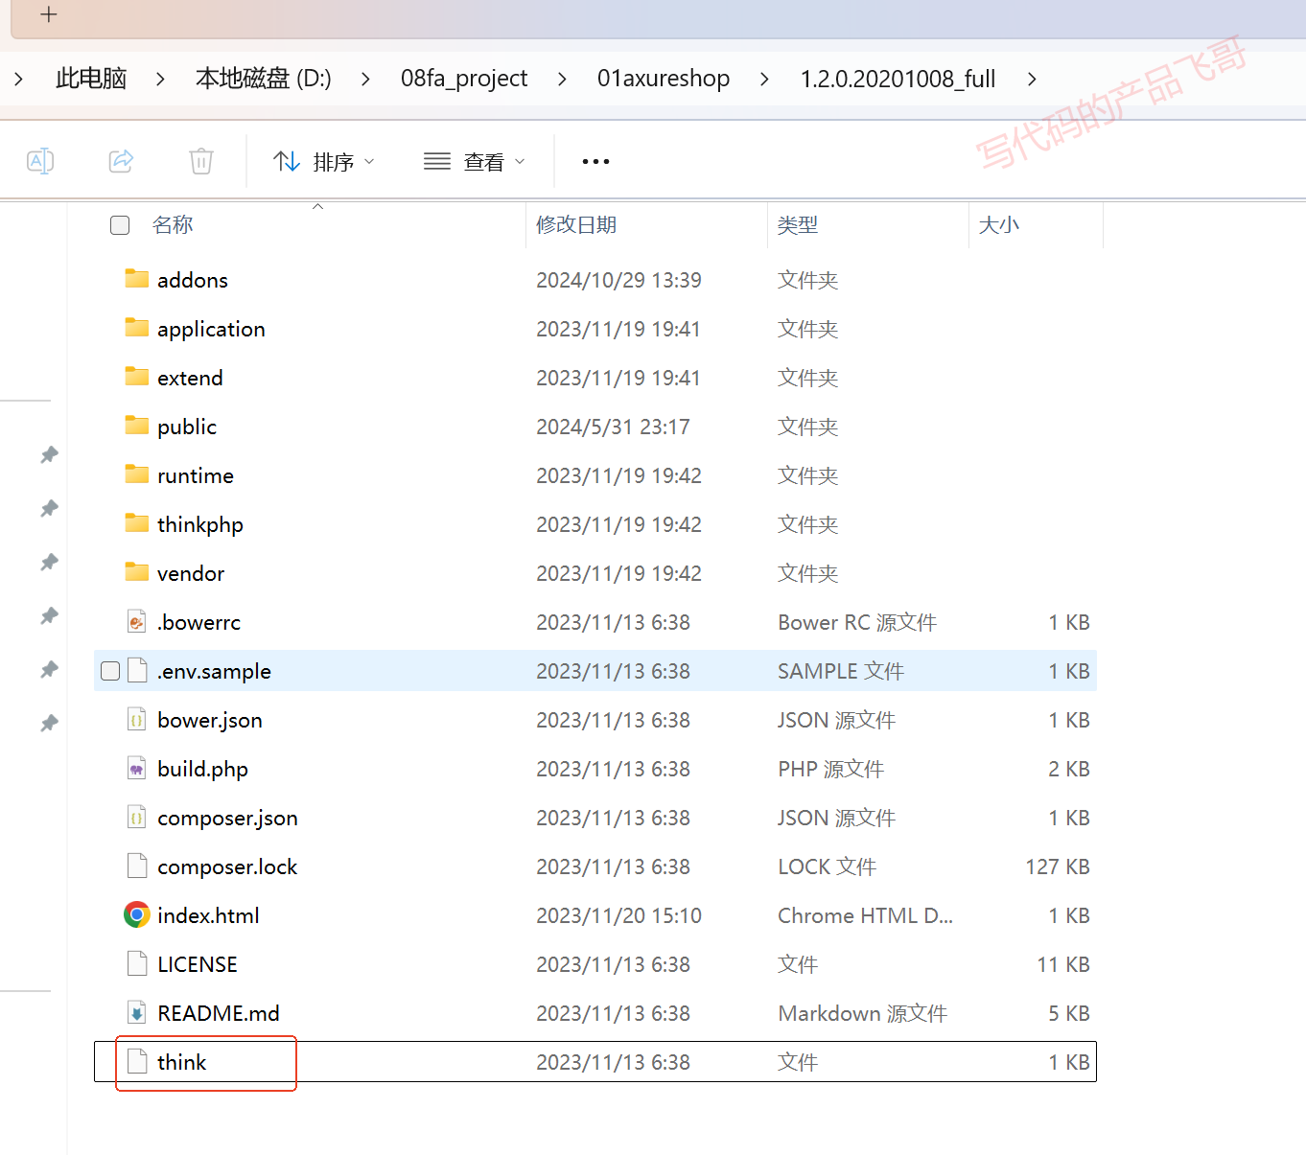
Task: Expand chevron after 本地磁盘 (D:)
Action: pos(365,79)
